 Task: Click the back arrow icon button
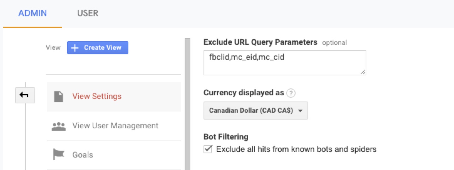25,95
